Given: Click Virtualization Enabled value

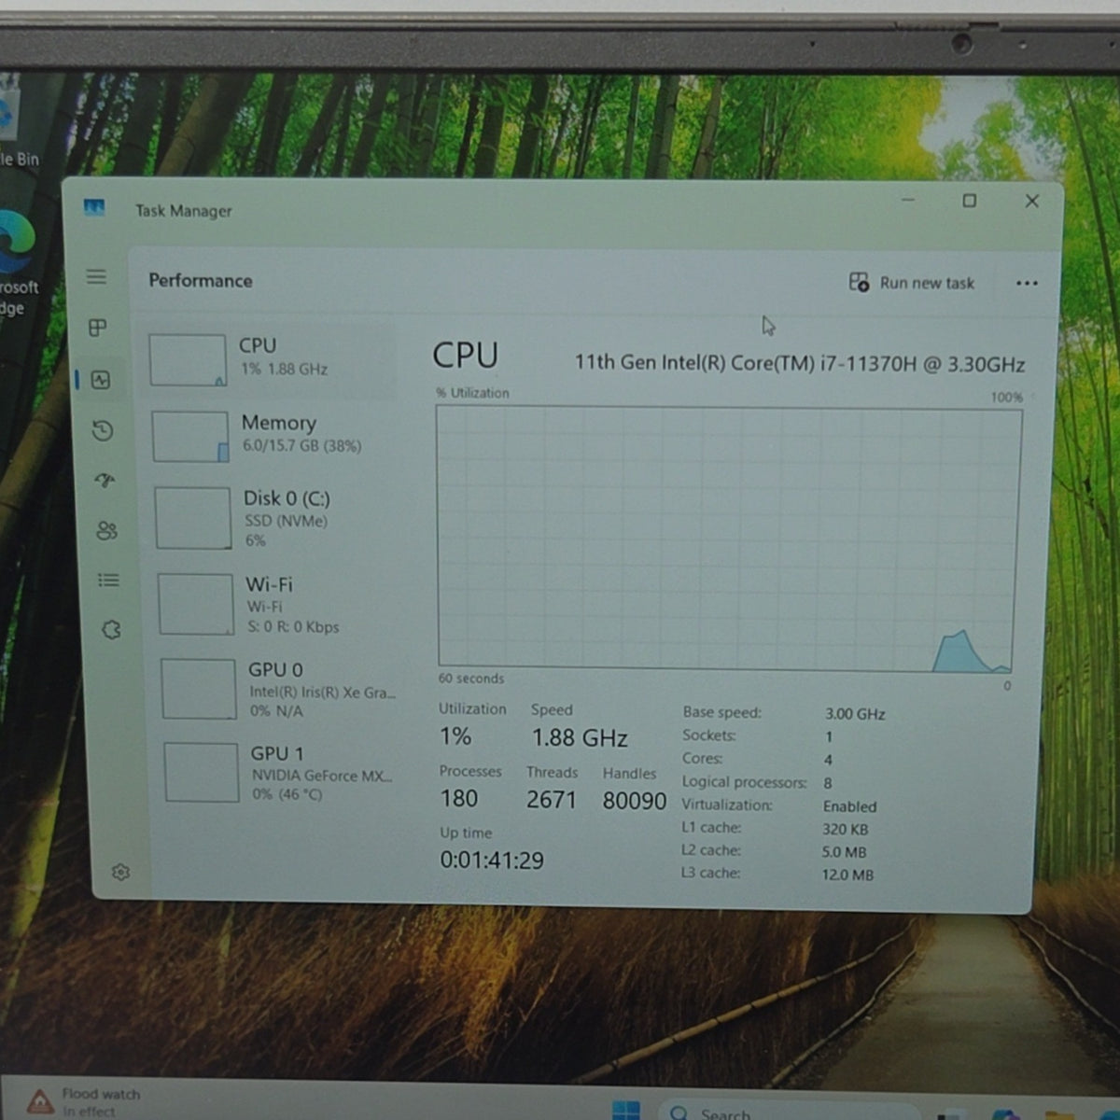Looking at the screenshot, I should pos(849,806).
